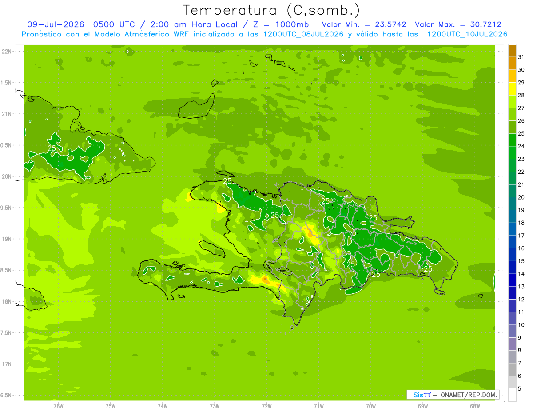Click legend value "12"
Viewport: 533px width, 412px height.
coord(521,300)
